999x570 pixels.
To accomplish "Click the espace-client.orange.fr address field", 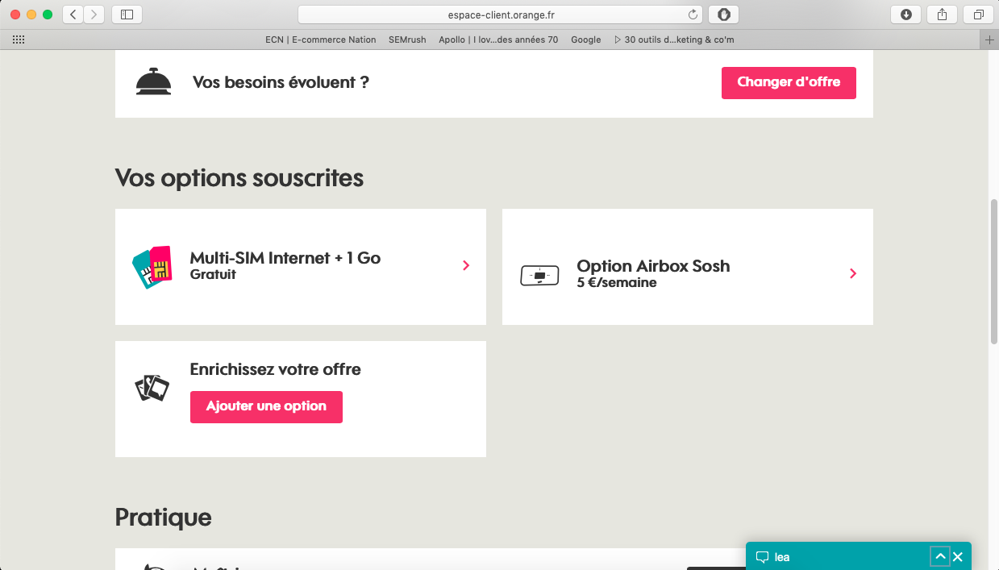I will 501,15.
